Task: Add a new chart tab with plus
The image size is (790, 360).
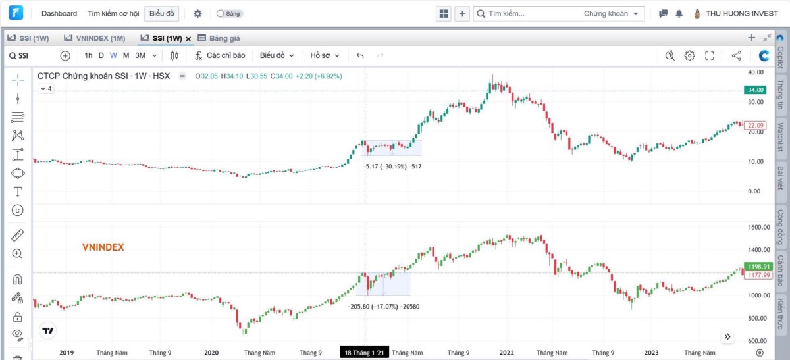Action: [752, 38]
